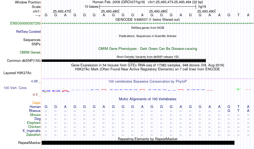
Task: Click the A base in the Rhesus row
Action: pyautogui.click(x=248, y=111)
